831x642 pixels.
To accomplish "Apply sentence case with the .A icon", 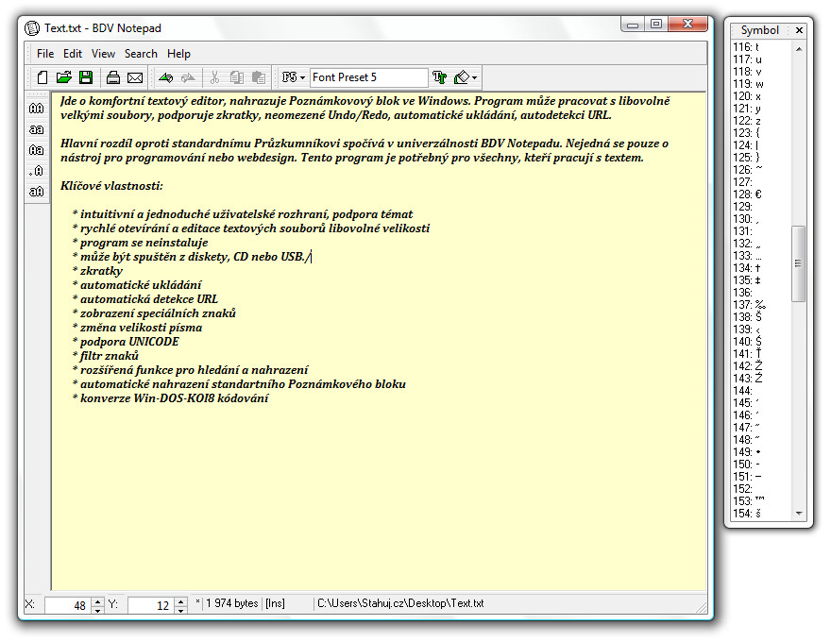I will 37,171.
